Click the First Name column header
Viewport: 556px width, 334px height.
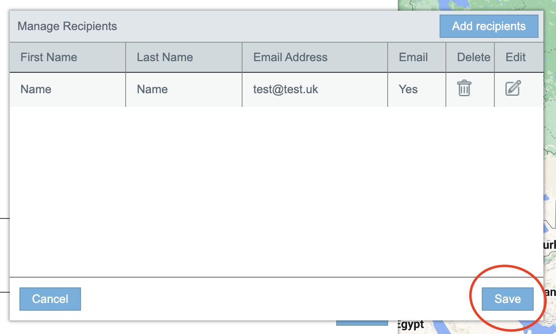point(49,57)
